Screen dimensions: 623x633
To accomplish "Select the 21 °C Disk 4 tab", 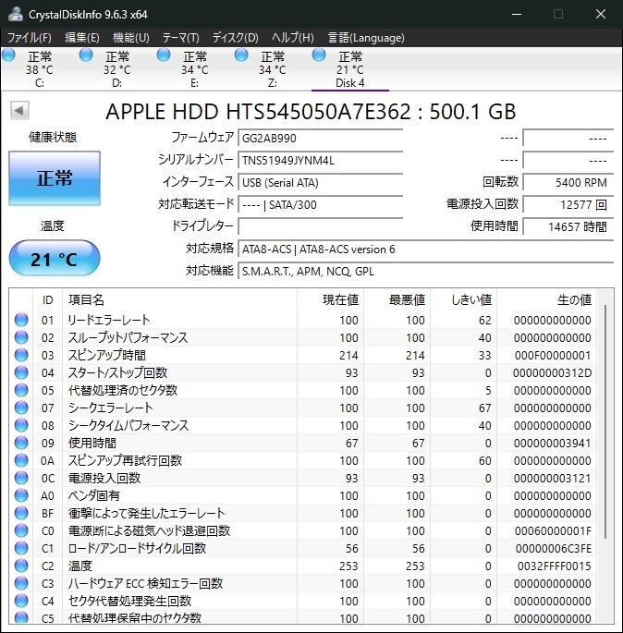I will (x=350, y=69).
